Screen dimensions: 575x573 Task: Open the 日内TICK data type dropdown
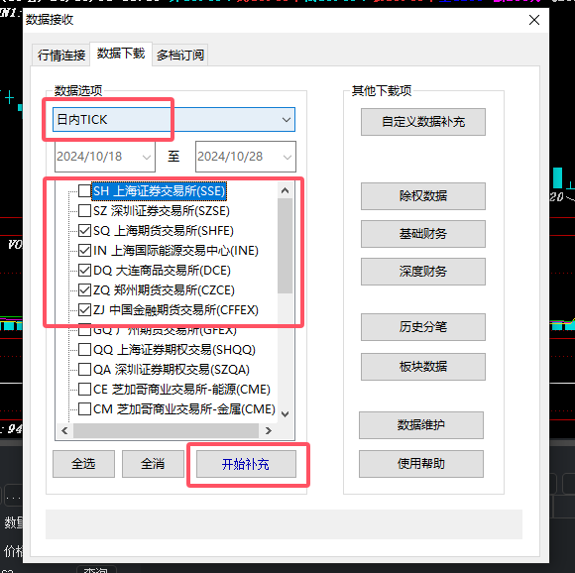[x=173, y=120]
